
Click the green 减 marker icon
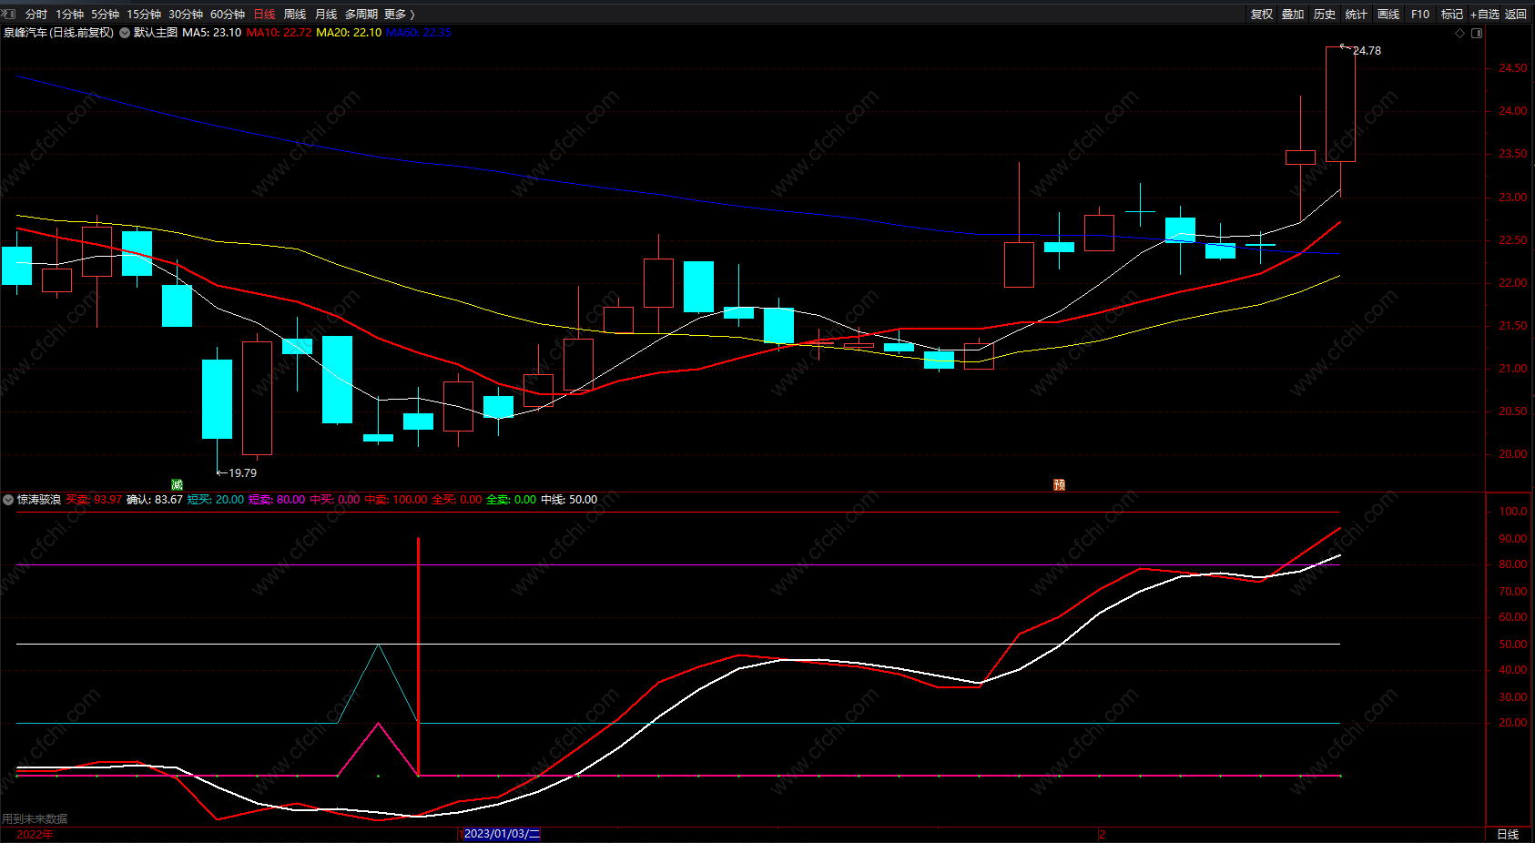(177, 484)
